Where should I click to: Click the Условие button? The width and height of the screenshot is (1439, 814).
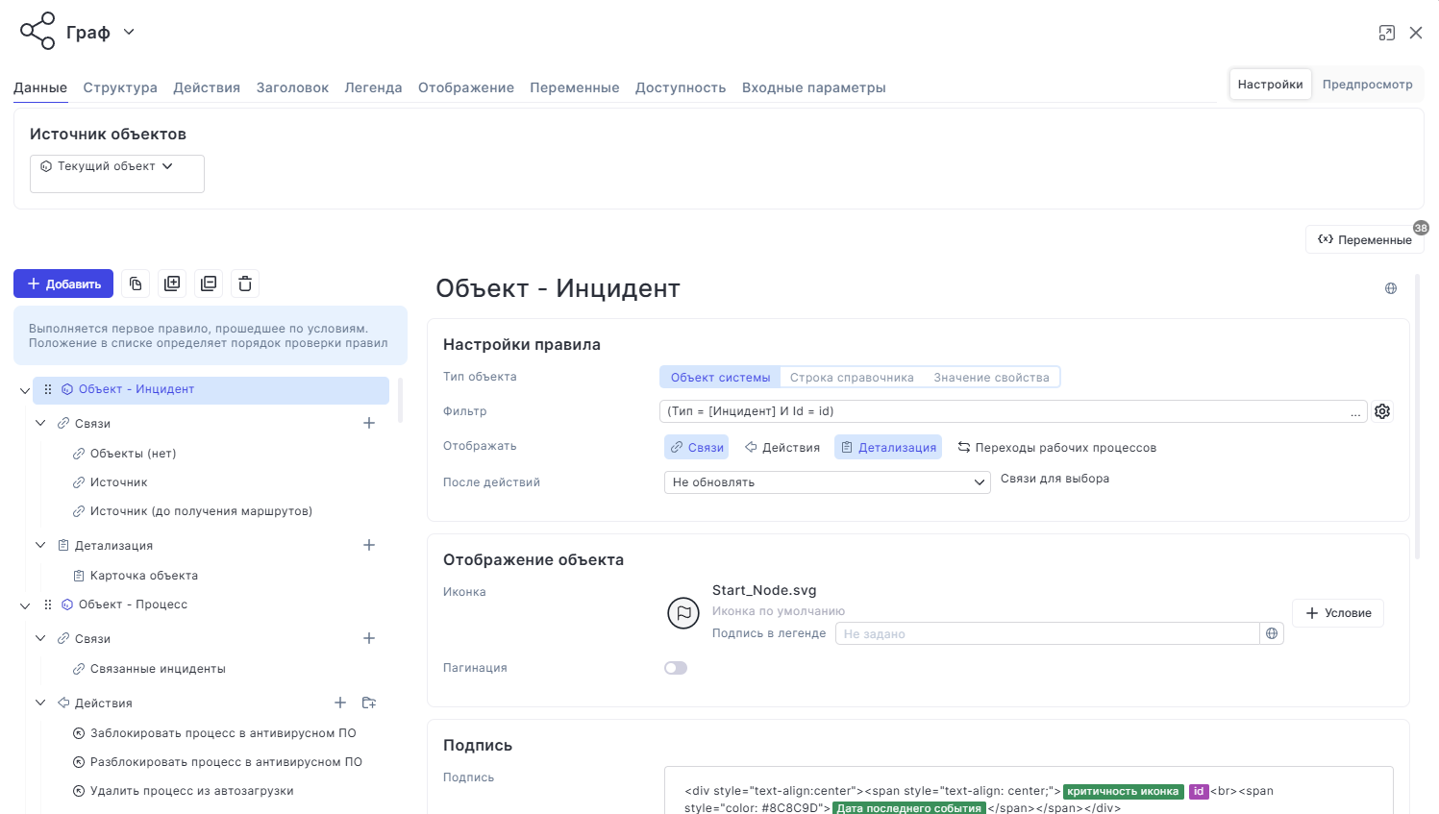(1338, 613)
